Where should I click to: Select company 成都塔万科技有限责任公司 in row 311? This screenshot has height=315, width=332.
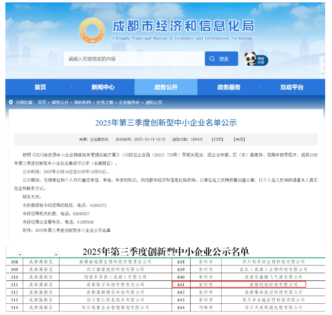tap(115, 284)
